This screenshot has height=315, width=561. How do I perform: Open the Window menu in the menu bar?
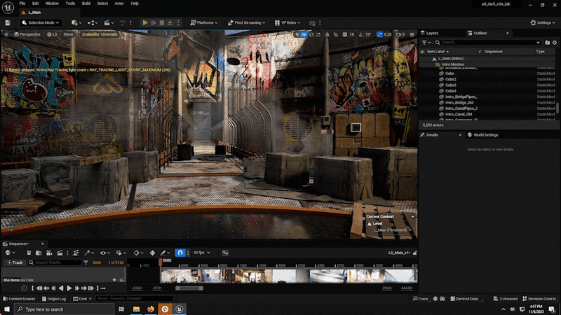(x=52, y=3)
